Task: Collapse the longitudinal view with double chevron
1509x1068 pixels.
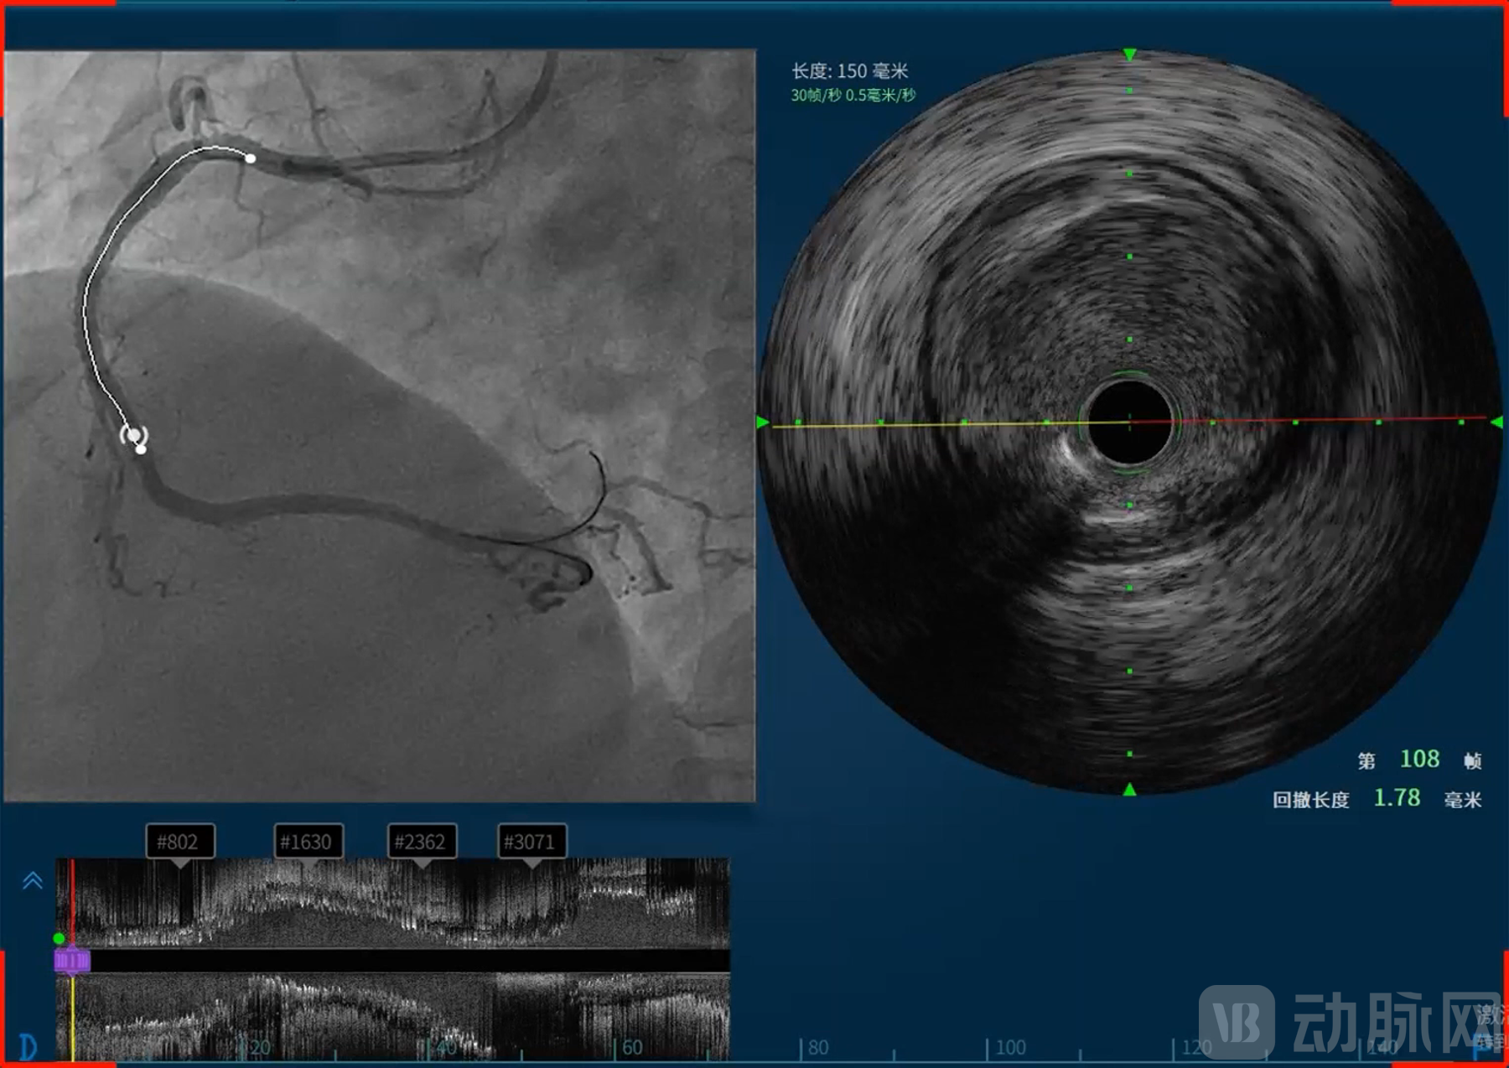Action: pos(33,880)
